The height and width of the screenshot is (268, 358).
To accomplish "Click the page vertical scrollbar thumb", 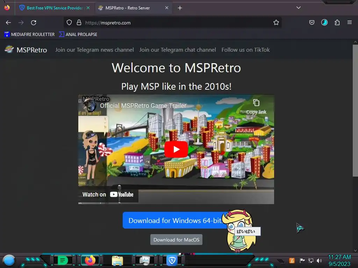I will (x=355, y=111).
